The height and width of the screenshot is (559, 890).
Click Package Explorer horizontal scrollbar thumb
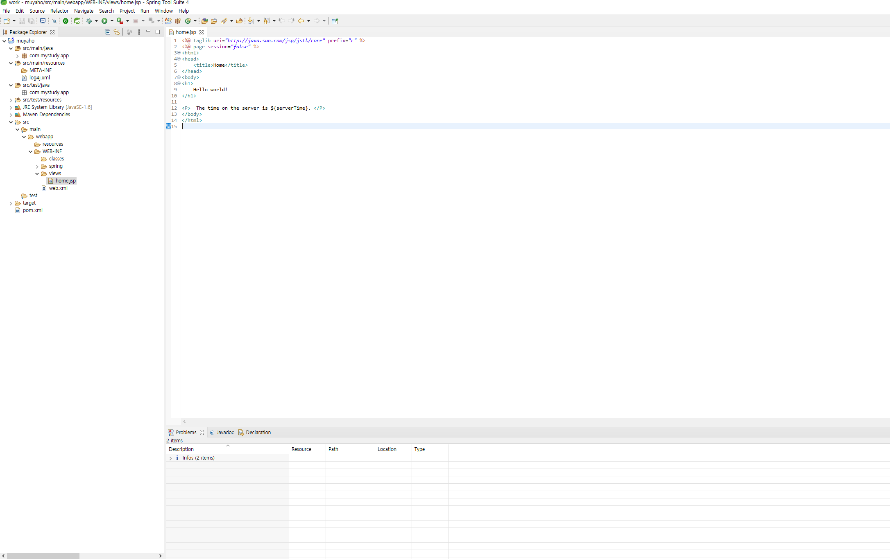(x=43, y=556)
